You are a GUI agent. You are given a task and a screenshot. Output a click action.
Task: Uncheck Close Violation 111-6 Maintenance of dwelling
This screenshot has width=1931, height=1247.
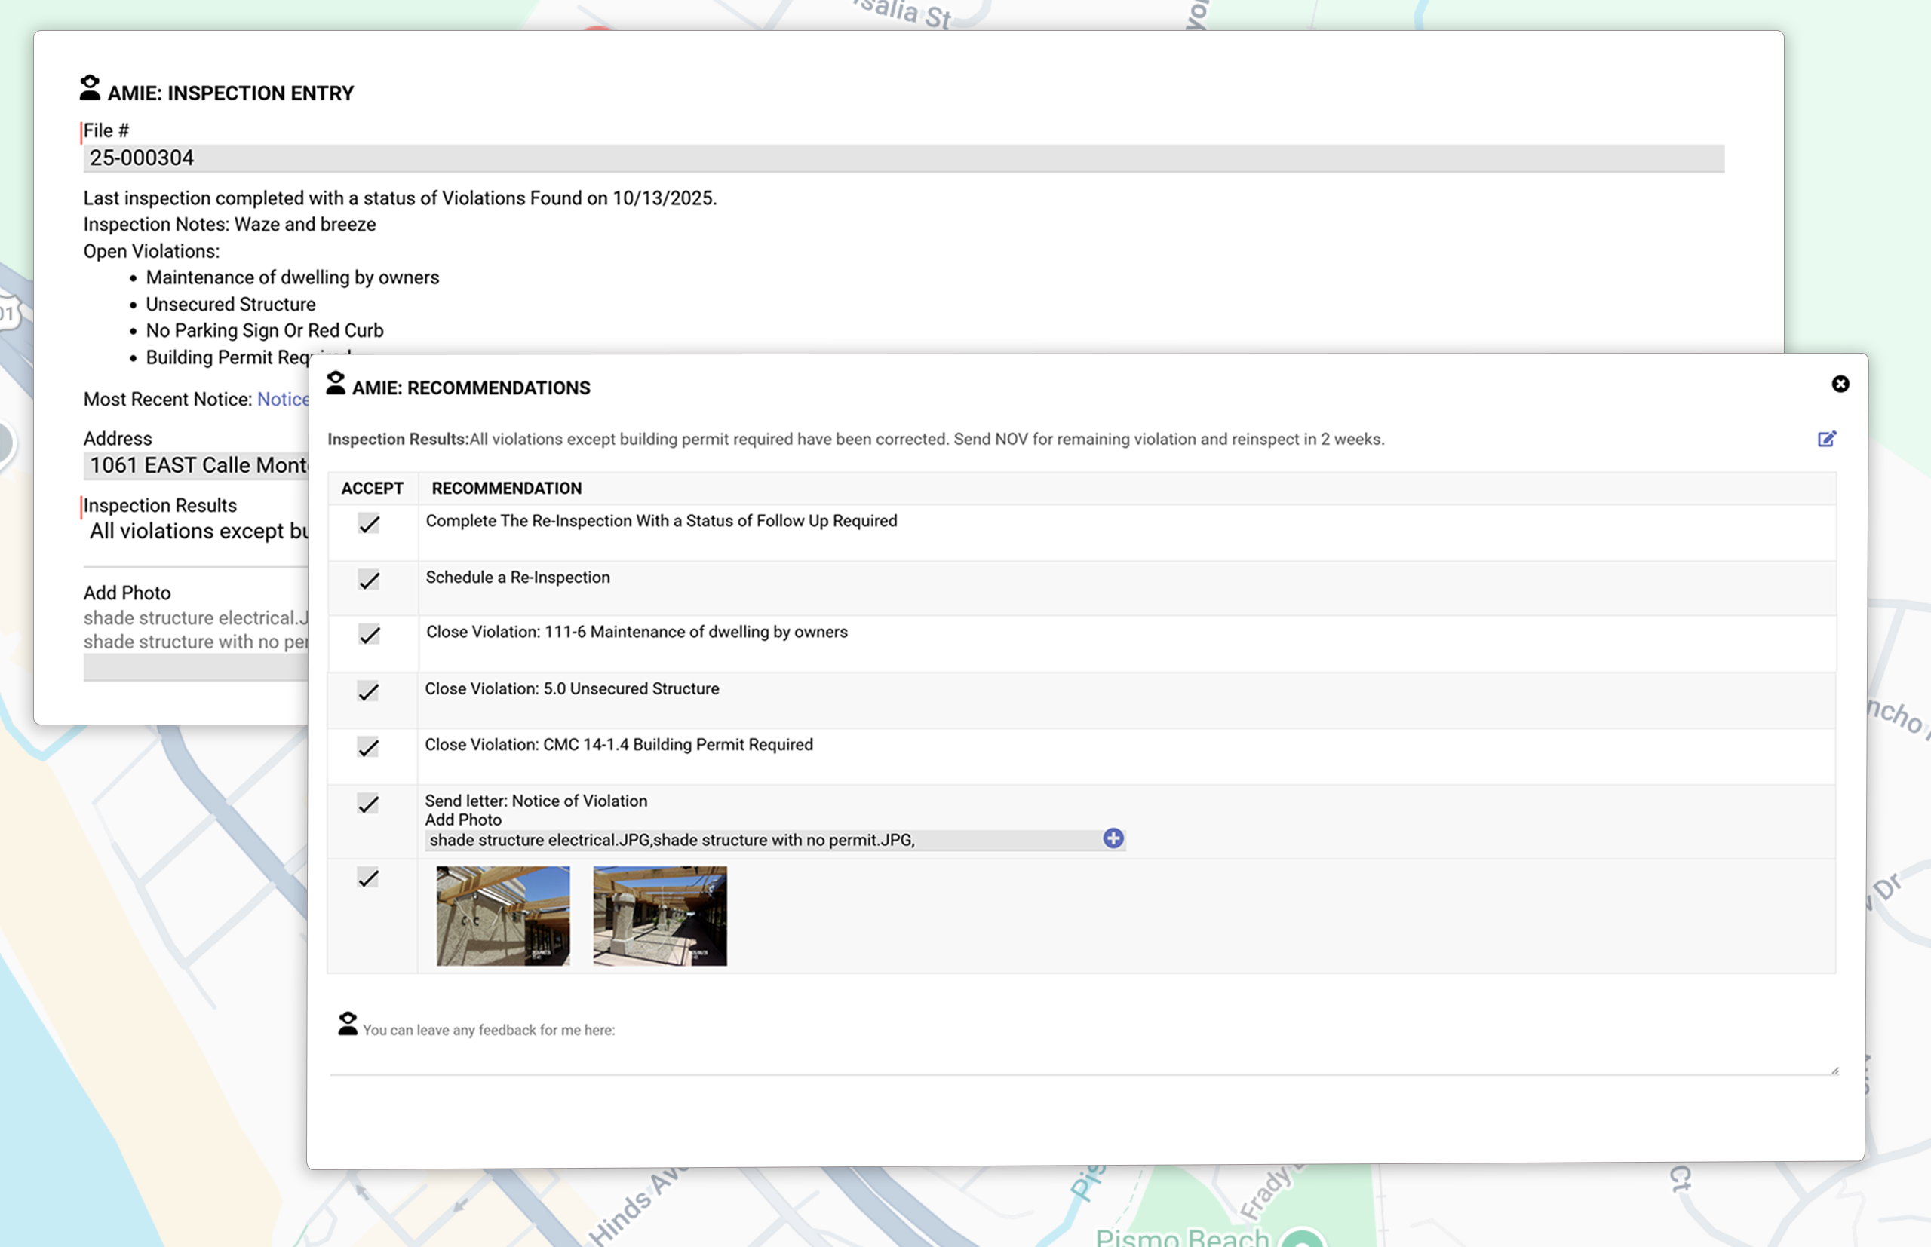point(370,635)
